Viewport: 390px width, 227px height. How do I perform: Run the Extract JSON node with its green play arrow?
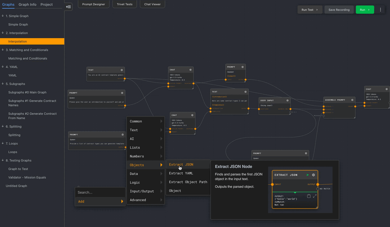click(x=308, y=175)
